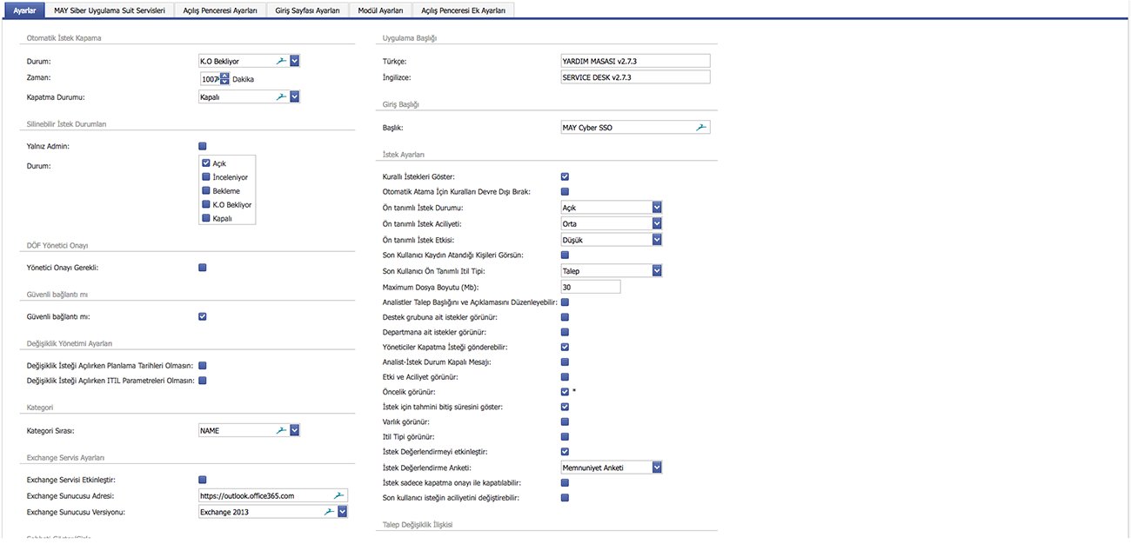
Task: Click the Silinebilir İstek Durumları section heading
Action: point(67,124)
